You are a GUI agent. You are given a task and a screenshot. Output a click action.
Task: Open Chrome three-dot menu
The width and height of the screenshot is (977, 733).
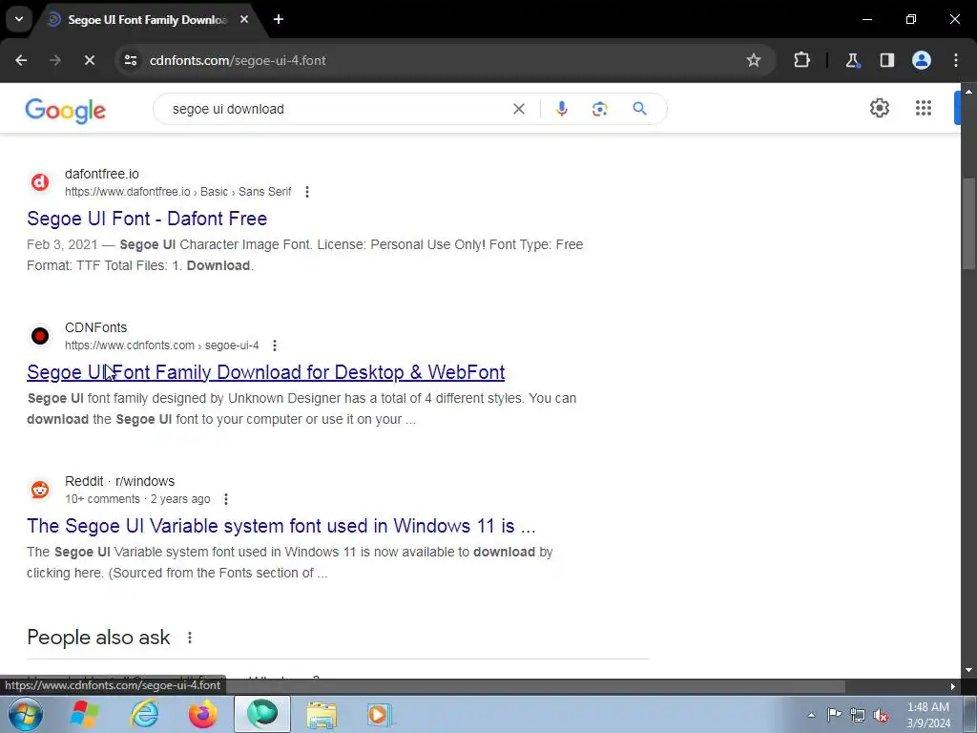point(956,60)
